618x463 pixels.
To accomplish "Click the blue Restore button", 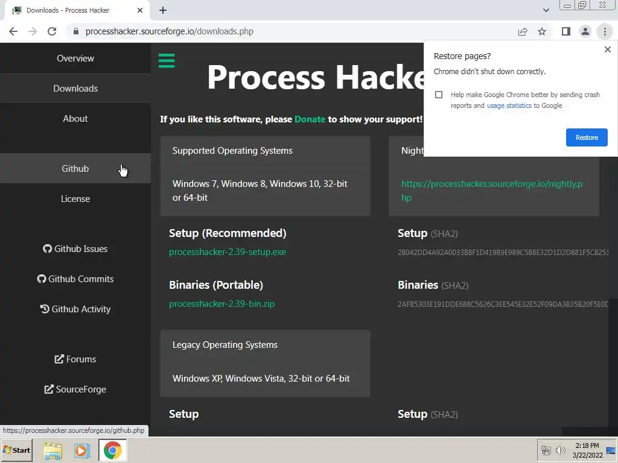I will [x=587, y=137].
